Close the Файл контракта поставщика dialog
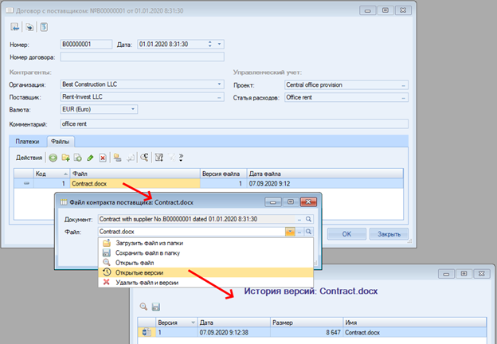Viewport: 497px width, 344px height. 308,201
